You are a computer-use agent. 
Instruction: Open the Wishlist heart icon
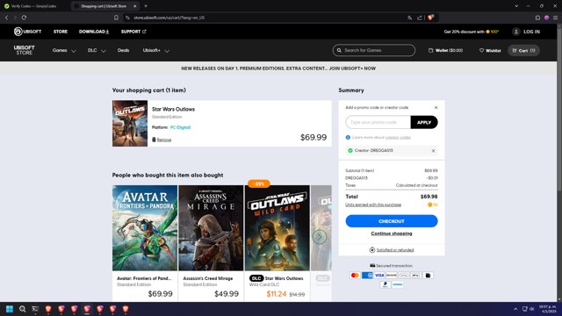[x=481, y=51]
